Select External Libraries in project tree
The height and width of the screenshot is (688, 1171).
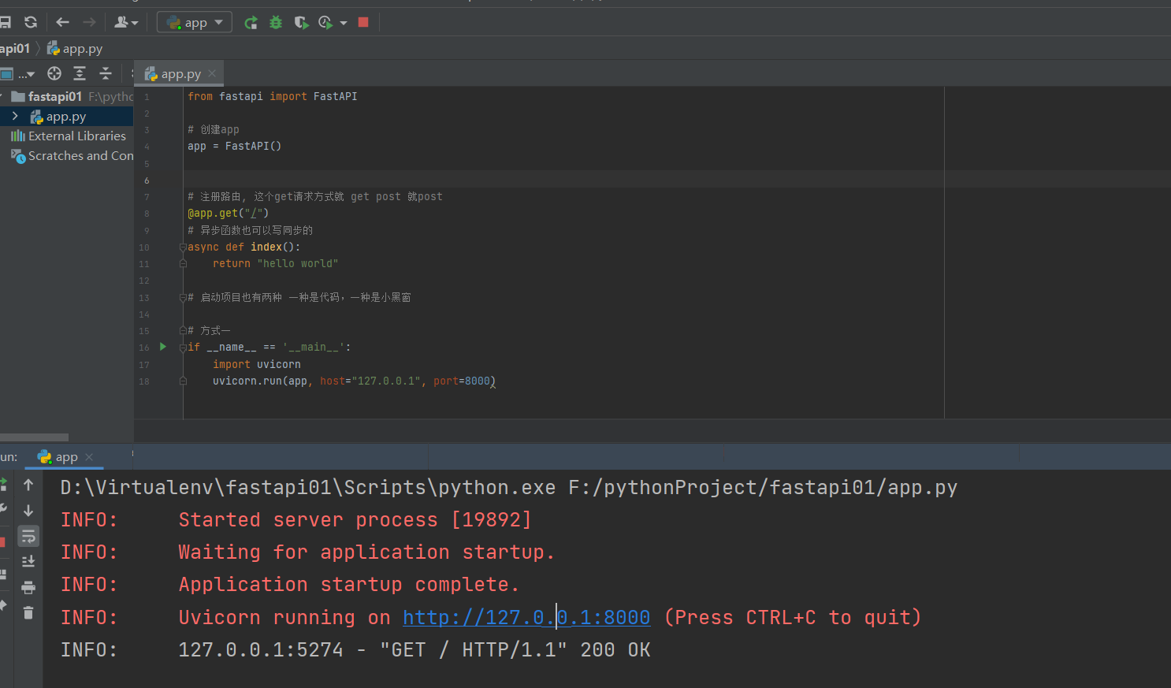pos(67,136)
